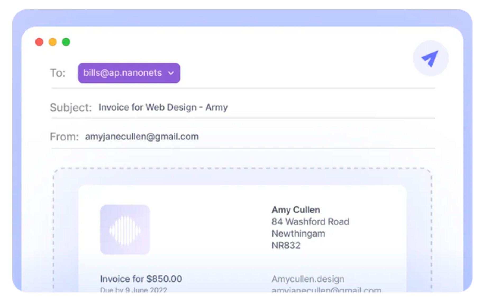
Task: Expand the recipient chevron dropdown arrow
Action: coord(171,73)
